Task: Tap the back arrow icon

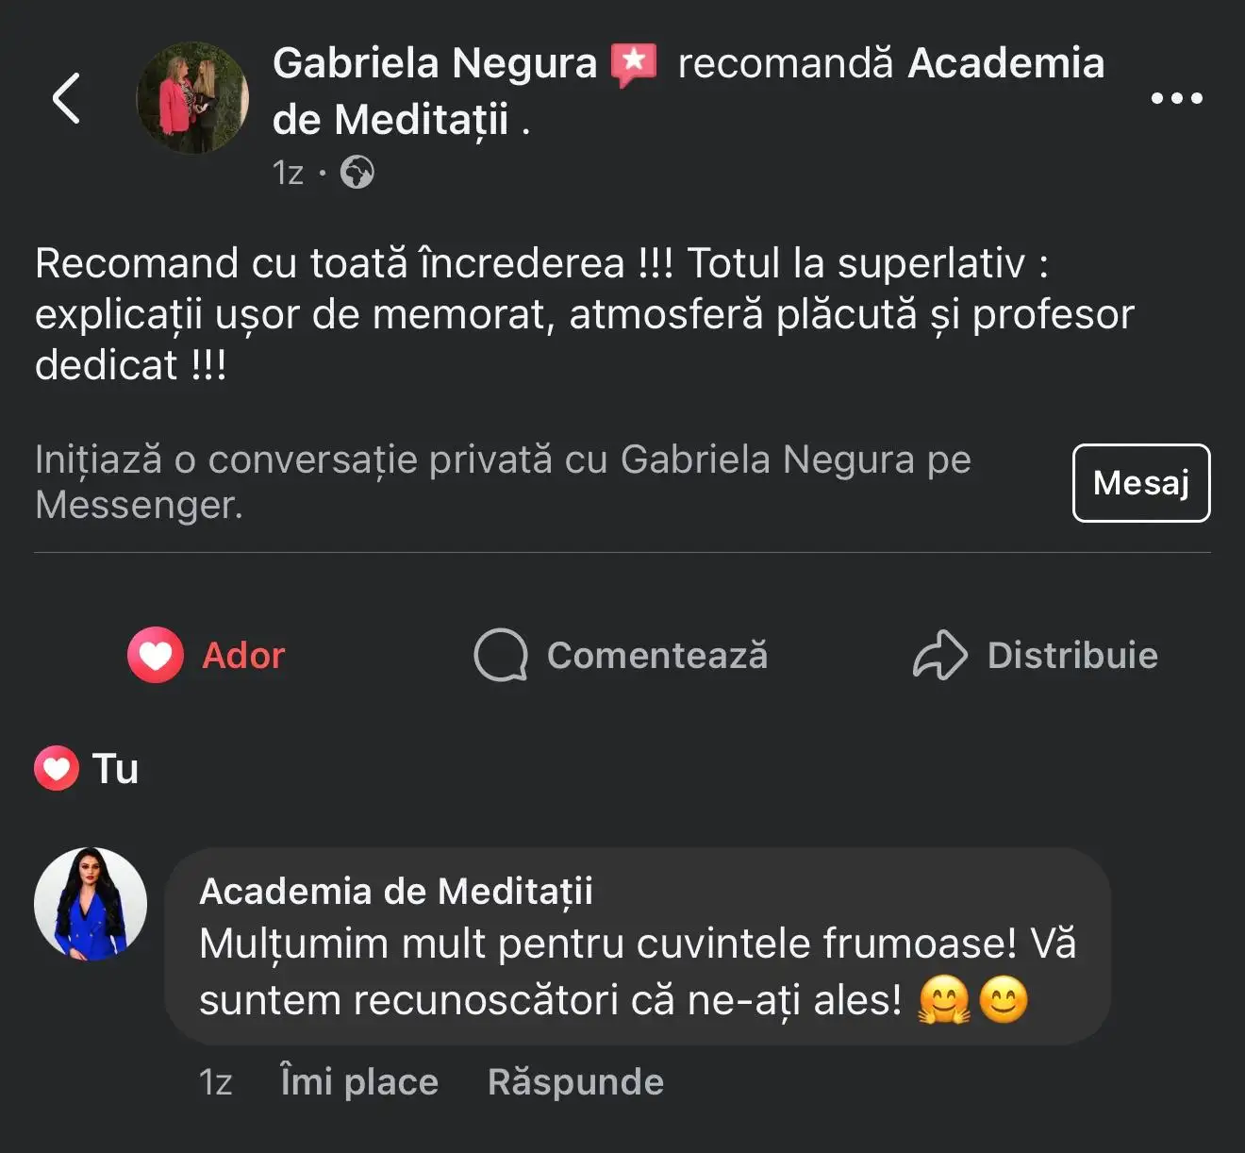Action: click(x=66, y=98)
